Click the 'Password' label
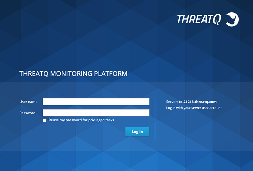Screen dimensions: 253x171 [28, 113]
